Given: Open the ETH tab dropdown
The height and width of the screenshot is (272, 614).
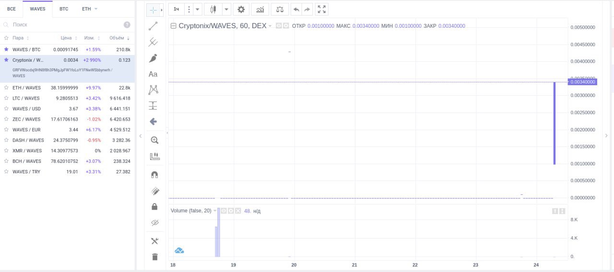Looking at the screenshot, I should pos(90,9).
